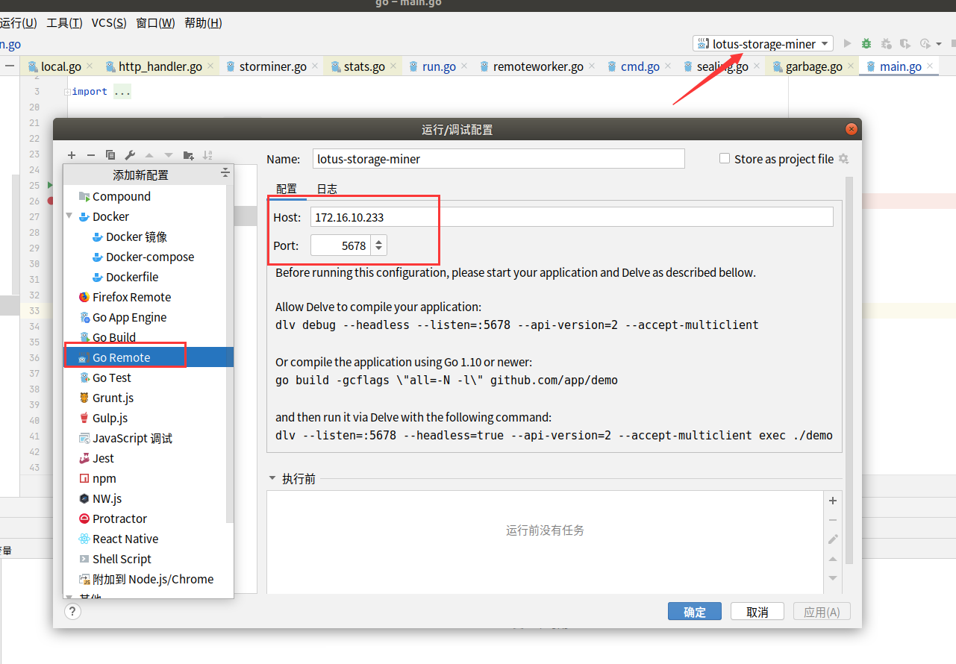The height and width of the screenshot is (664, 956).
Task: Click the plus icon to add new configuration
Action: [72, 155]
